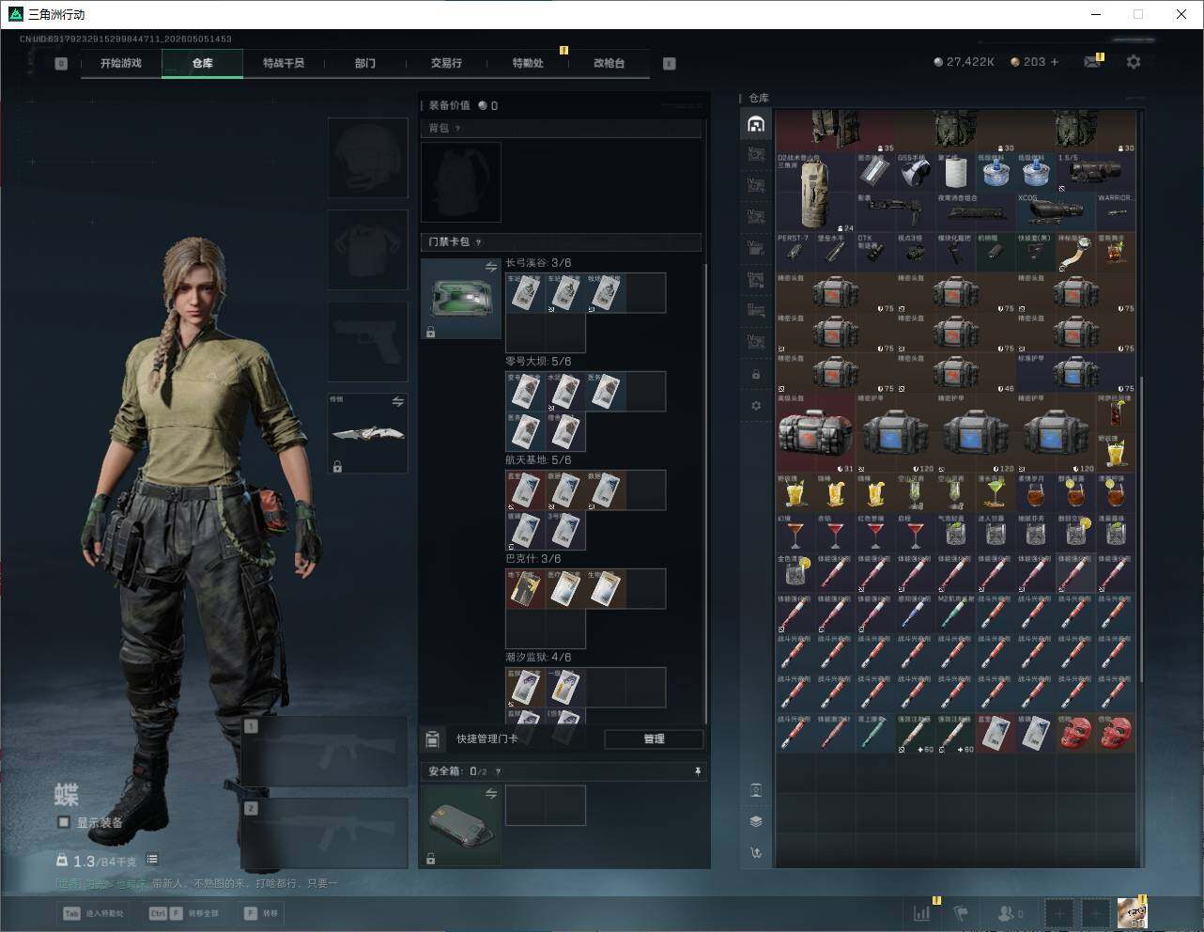Open the 部门 tab
This screenshot has width=1204, height=932.
tap(365, 63)
